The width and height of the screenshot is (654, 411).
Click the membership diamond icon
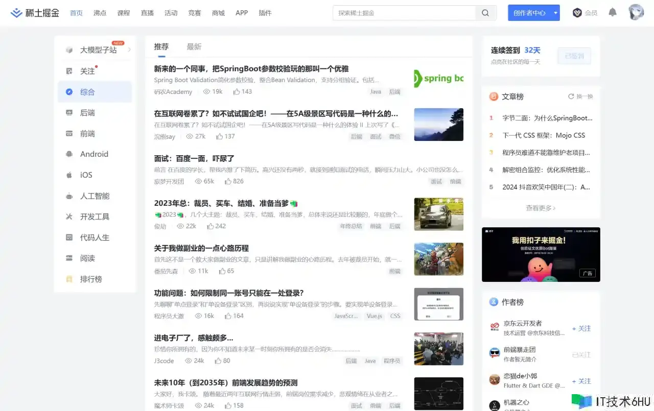[x=577, y=13]
